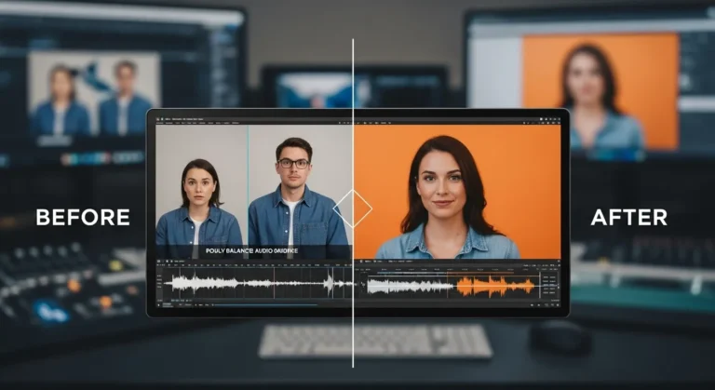Image resolution: width=715 pixels, height=390 pixels.
Task: Select the orange audio waveform clip
Action: tap(495, 286)
